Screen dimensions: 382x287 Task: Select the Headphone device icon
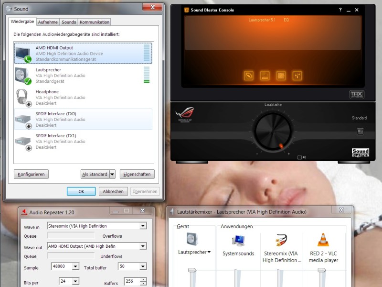tap(23, 98)
